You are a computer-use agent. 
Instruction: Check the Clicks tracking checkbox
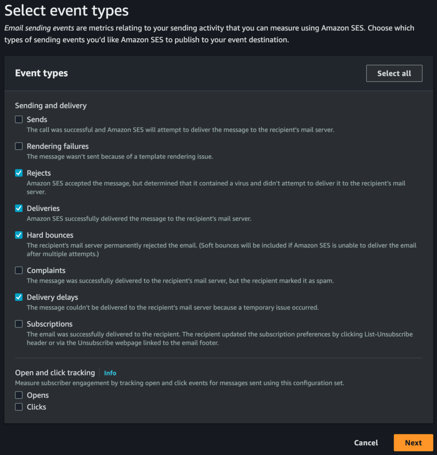tap(19, 407)
